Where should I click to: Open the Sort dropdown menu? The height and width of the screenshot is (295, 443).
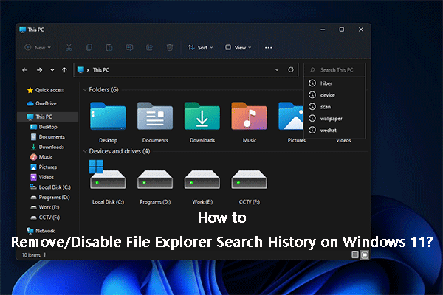200,47
